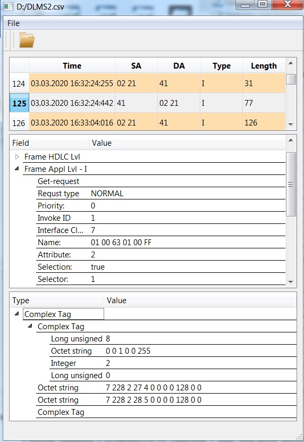304x442 pixels.
Task: Click field tree scrollbar thumb
Action: [291, 185]
